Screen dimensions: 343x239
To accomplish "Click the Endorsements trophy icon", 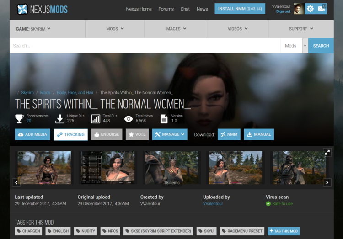I will tap(19, 118).
